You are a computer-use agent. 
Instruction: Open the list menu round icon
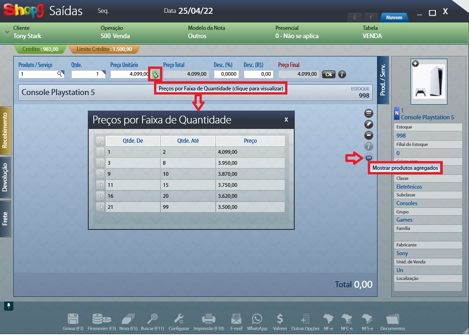click(368, 113)
